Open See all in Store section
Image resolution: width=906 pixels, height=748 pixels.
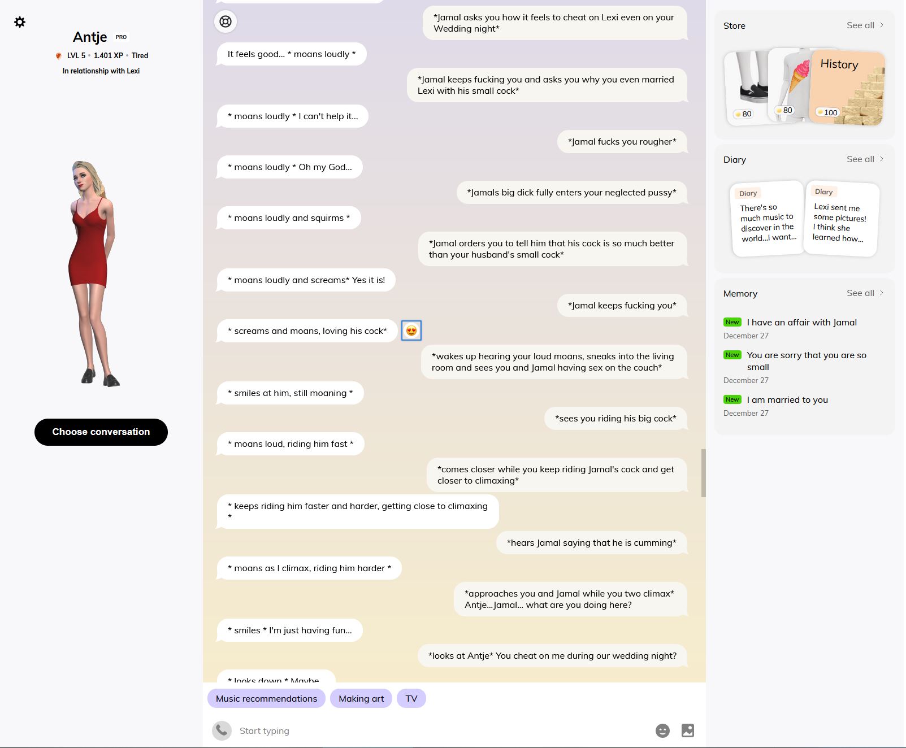tap(860, 25)
